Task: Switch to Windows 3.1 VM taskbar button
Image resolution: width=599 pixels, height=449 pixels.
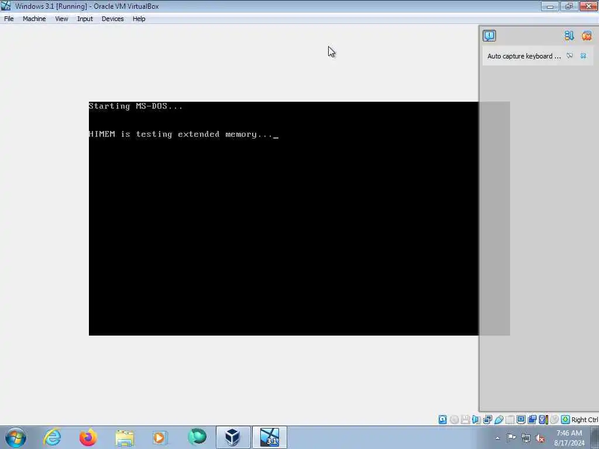Action: point(270,437)
